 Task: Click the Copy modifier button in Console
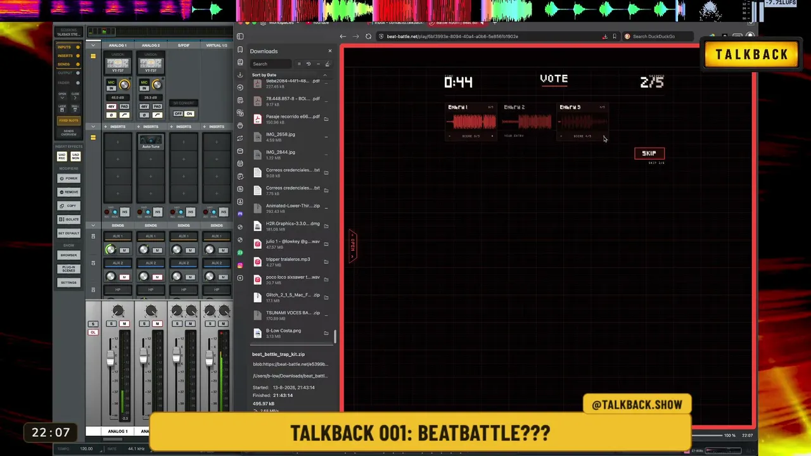[68, 206]
